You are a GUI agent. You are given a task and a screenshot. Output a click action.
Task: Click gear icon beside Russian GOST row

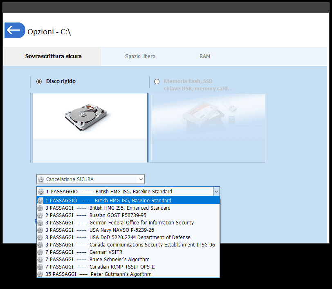coord(40,215)
